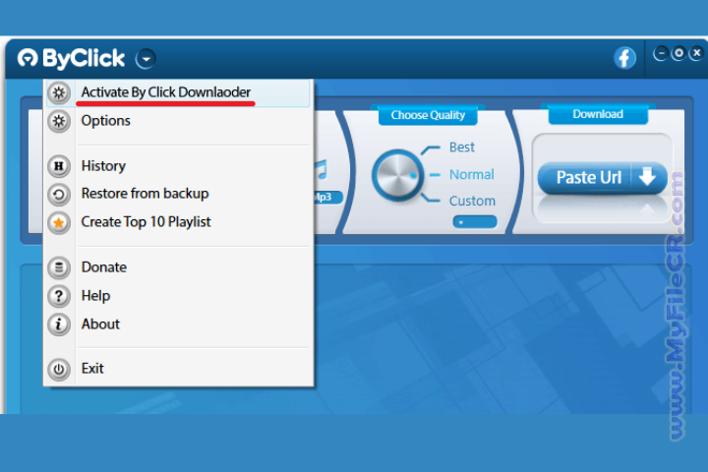This screenshot has height=472, width=708.
Task: Select the Mp3 format badge
Action: 328,197
